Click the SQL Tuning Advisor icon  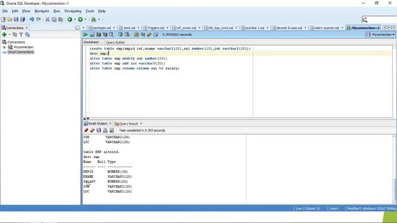(x=111, y=35)
